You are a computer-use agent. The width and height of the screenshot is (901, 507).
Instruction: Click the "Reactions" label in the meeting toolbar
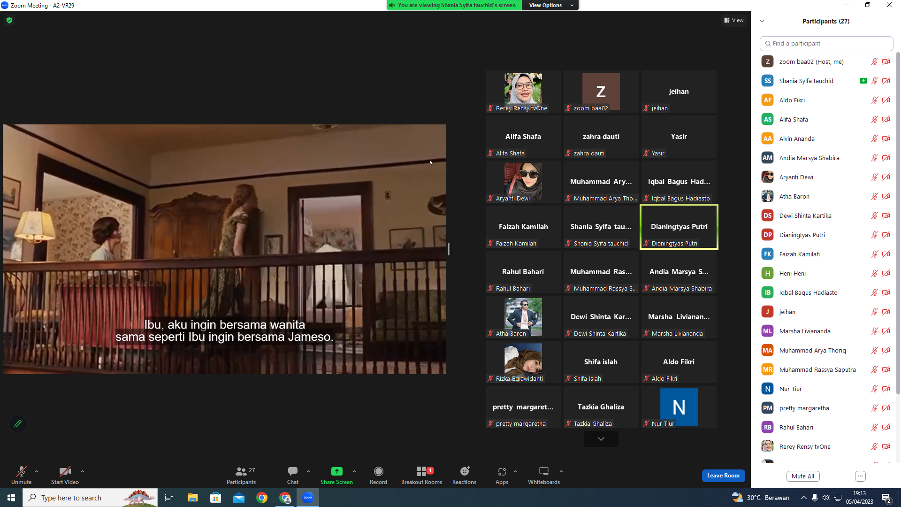tap(465, 482)
